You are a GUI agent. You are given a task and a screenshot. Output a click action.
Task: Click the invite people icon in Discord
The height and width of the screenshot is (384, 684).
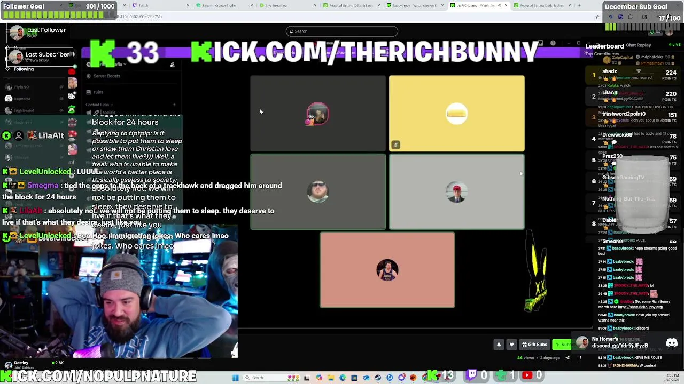tap(172, 65)
